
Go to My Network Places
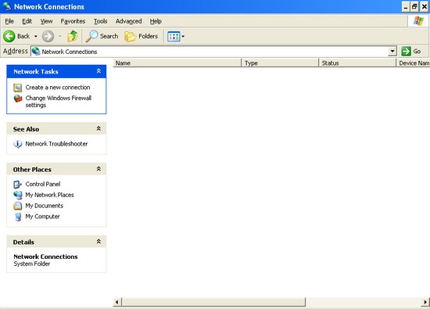pos(49,195)
